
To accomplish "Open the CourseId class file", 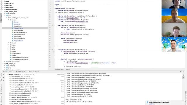I will (x=17, y=24).
